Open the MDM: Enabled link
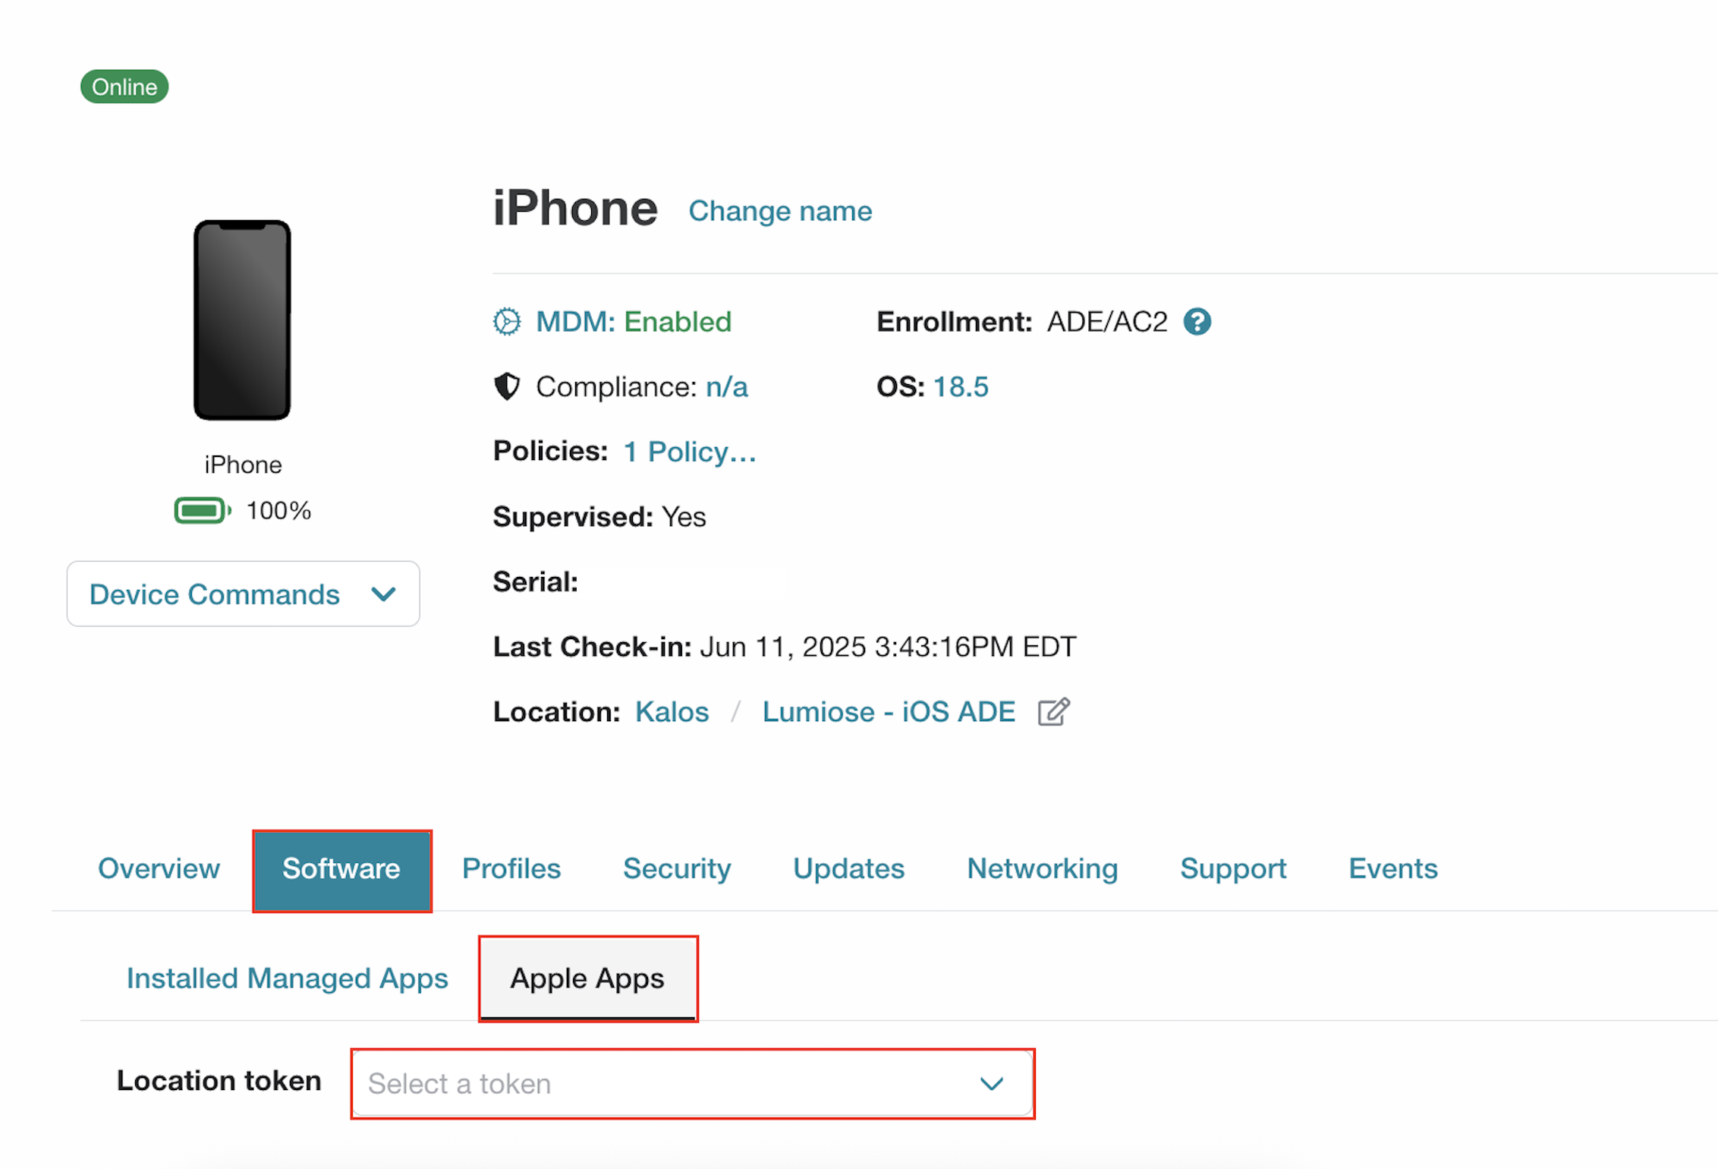Image resolution: width=1718 pixels, height=1169 pixels. pyautogui.click(x=634, y=322)
